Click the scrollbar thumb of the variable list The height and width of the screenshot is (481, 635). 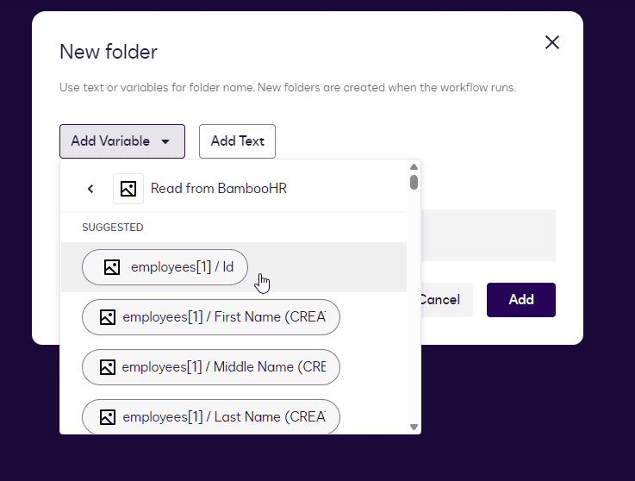click(x=414, y=182)
